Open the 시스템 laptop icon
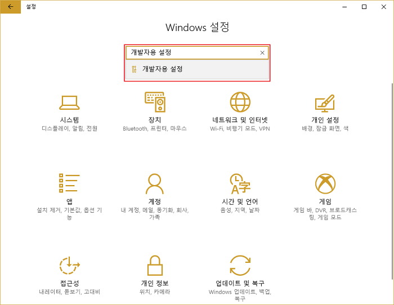 pos(69,102)
